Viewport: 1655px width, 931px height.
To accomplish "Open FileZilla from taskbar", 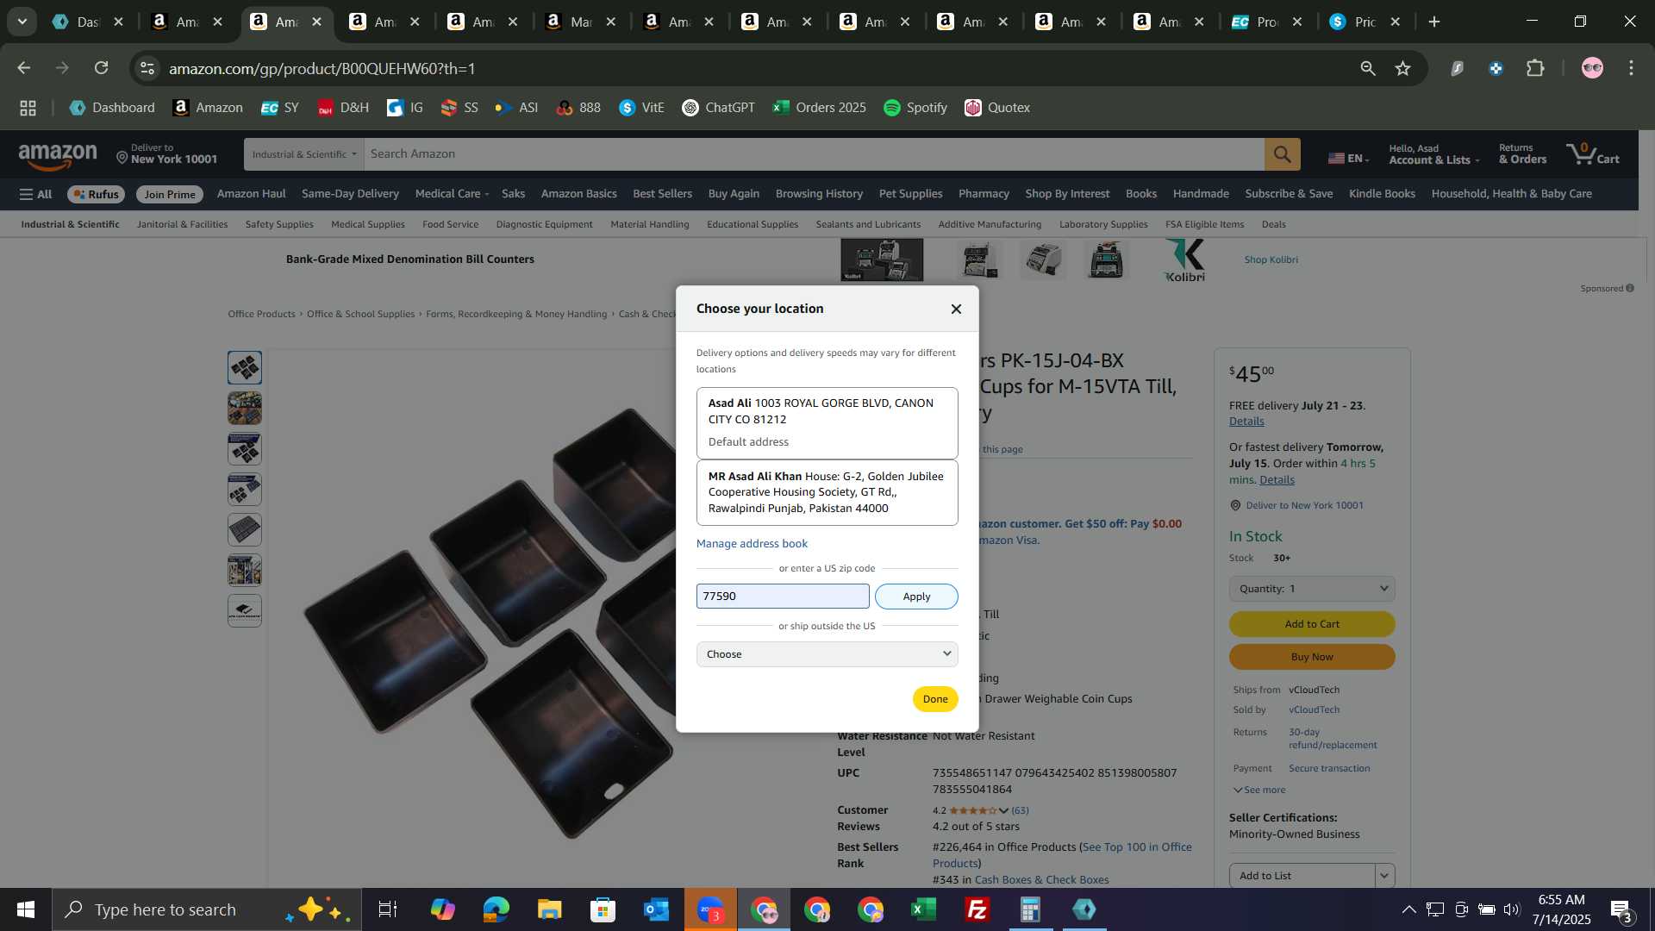I will tap(977, 909).
